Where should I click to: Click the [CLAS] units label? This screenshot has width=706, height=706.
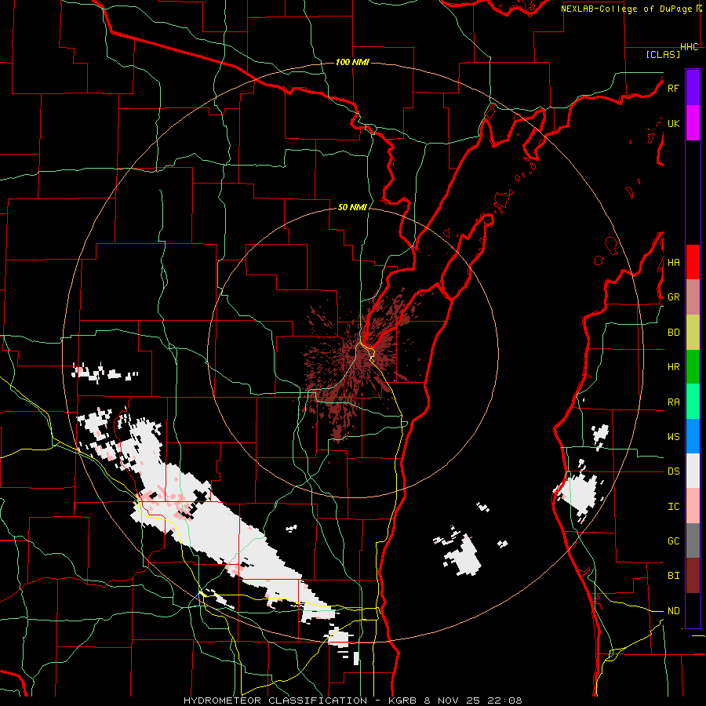[663, 54]
